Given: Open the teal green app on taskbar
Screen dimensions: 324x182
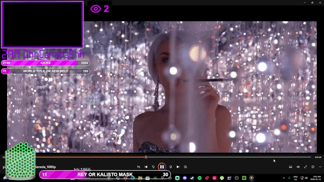Looking at the screenshot, I should (177, 178).
